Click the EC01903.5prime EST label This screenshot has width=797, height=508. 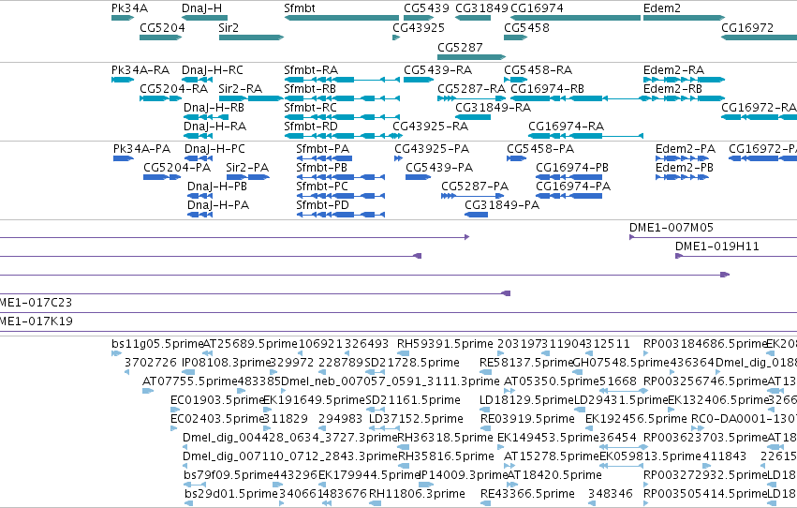coord(217,400)
